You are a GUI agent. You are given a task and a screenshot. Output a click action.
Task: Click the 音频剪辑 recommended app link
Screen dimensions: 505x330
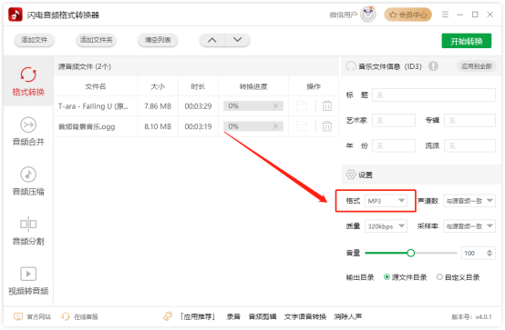263,317
